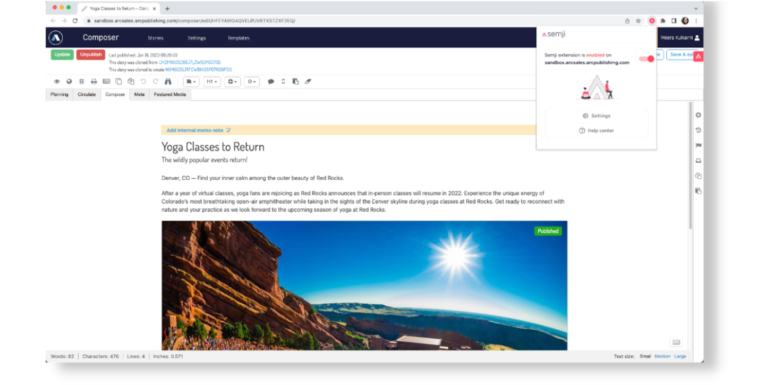Screen dimensions: 765x385
Task: Open find with the binoculars icon
Action: pyautogui.click(x=168, y=82)
